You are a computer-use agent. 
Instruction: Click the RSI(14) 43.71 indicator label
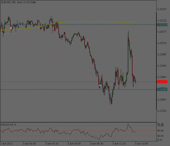8,125
